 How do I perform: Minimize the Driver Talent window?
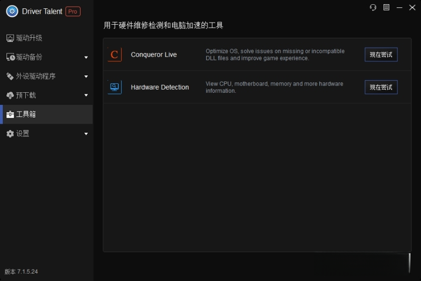pyautogui.click(x=399, y=7)
